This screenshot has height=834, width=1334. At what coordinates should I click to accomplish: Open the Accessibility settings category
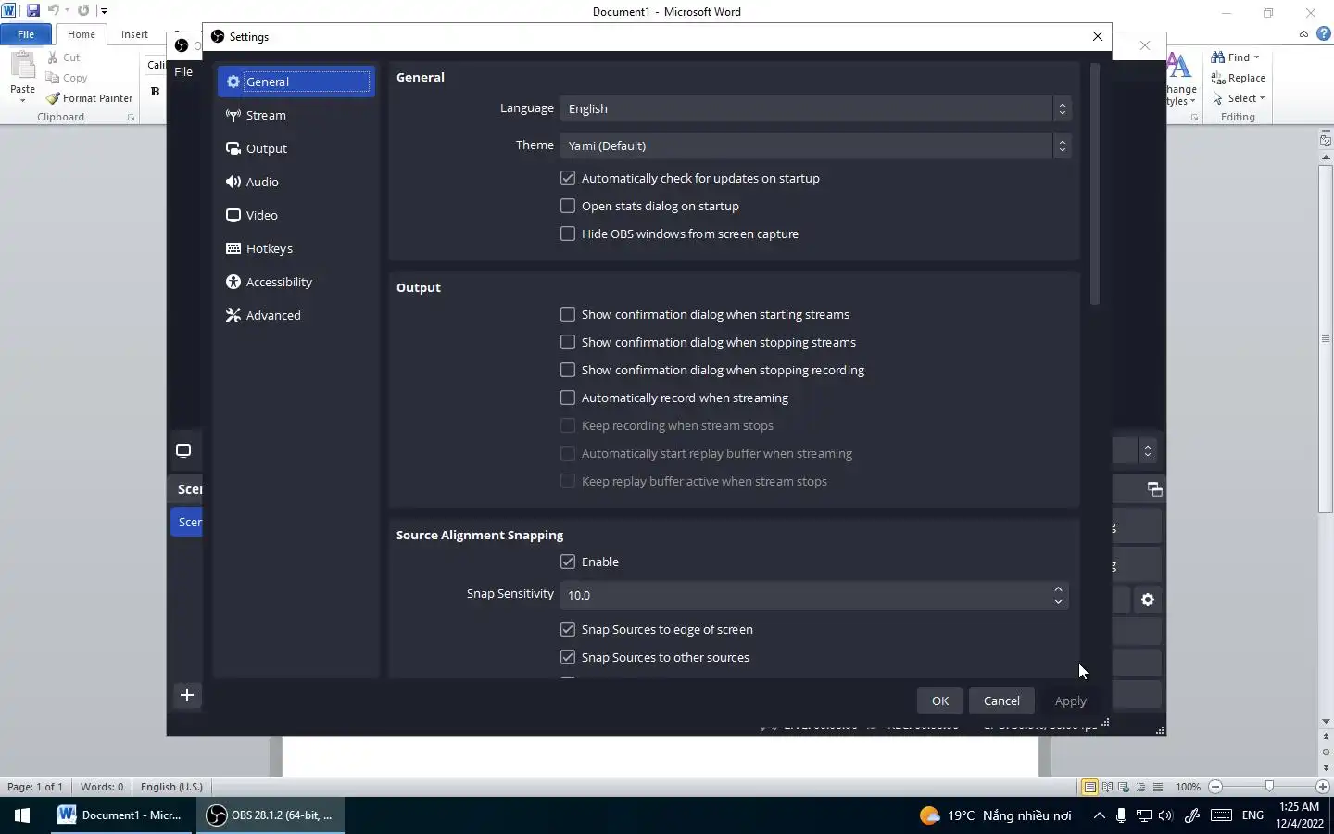pos(296,282)
